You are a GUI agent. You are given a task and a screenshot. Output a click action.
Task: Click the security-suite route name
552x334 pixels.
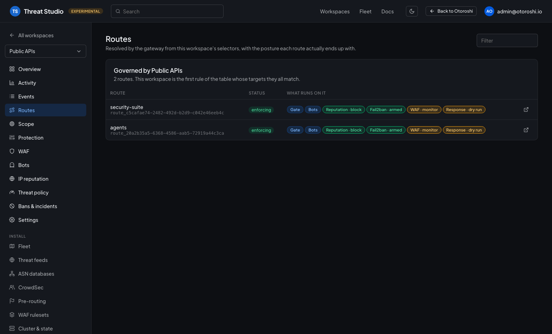127,107
